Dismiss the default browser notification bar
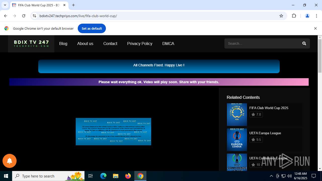 [x=315, y=28]
